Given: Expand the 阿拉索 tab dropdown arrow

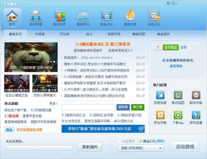Looking at the screenshot, I should tap(74, 35).
